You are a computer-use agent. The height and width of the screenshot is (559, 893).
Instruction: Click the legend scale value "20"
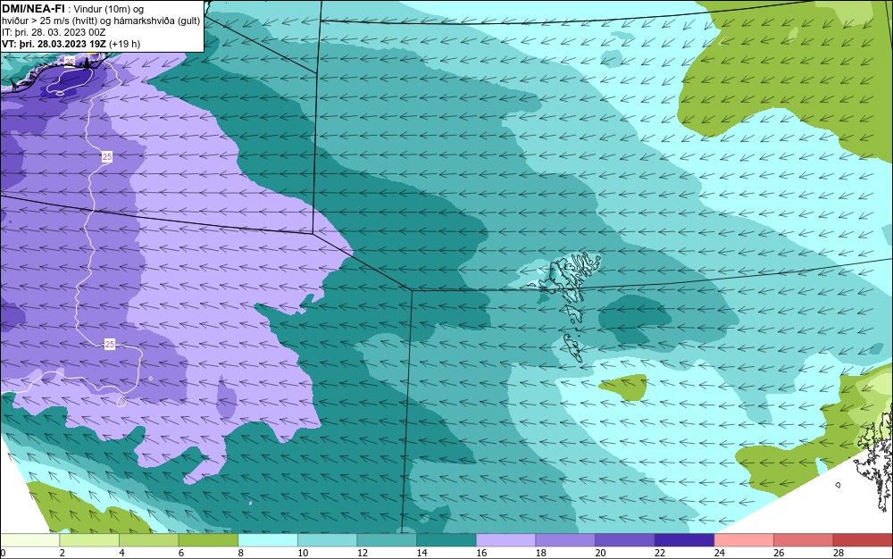click(600, 553)
